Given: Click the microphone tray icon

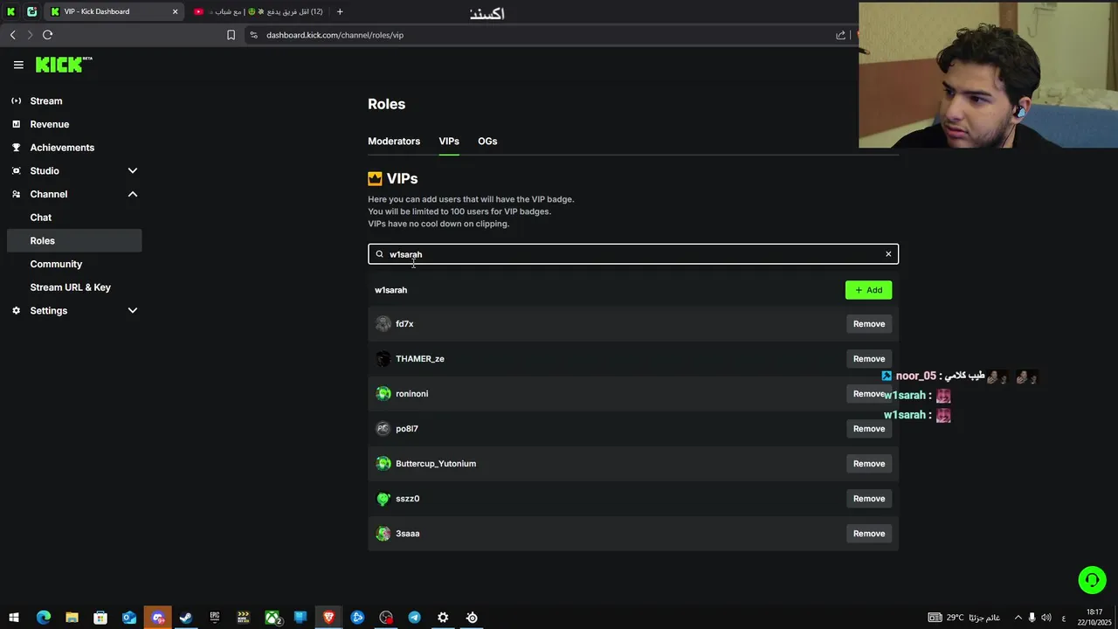Looking at the screenshot, I should [1032, 618].
